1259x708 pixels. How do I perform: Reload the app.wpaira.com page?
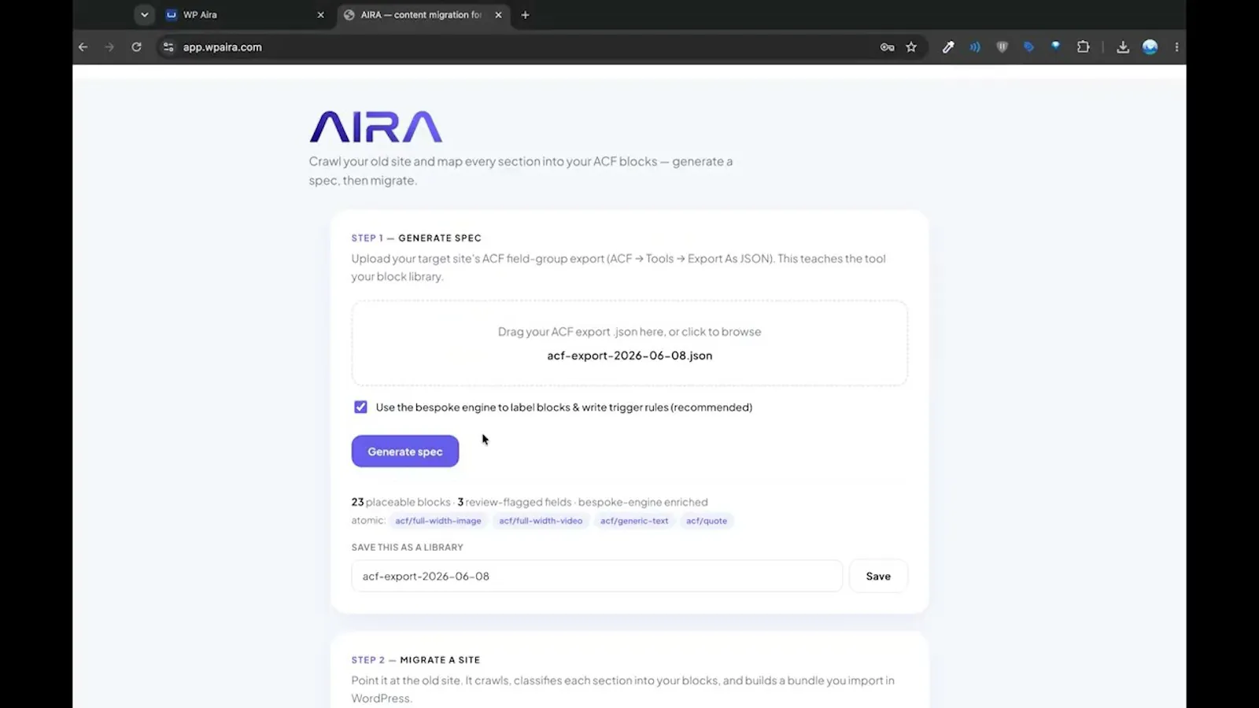coord(136,47)
